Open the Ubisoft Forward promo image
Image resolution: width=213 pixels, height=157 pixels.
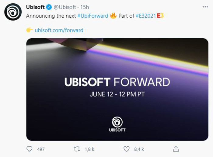[117, 89]
